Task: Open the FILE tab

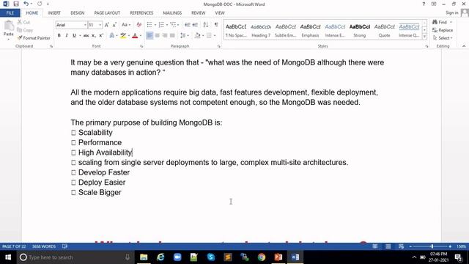Action: (10, 13)
